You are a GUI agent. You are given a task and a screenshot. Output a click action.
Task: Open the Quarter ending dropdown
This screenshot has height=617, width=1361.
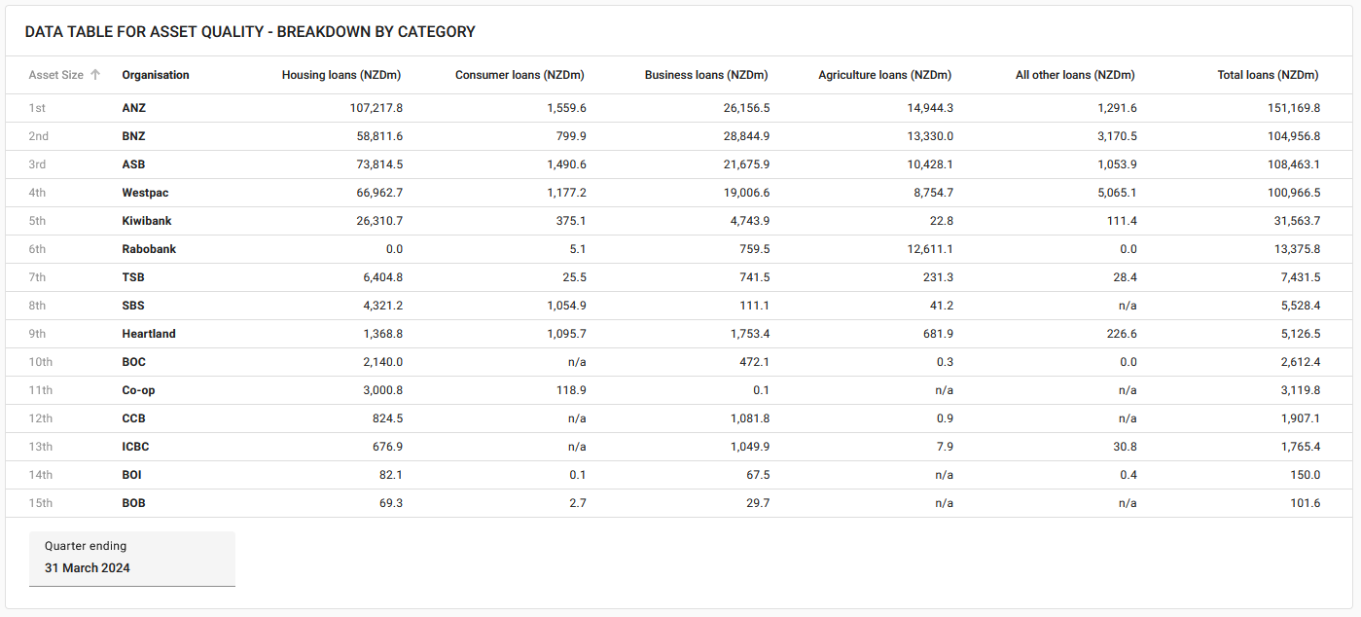[132, 559]
